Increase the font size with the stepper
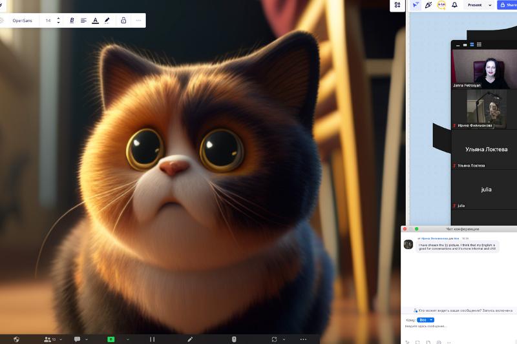Viewport: 517px width, 344px height. [58, 18]
